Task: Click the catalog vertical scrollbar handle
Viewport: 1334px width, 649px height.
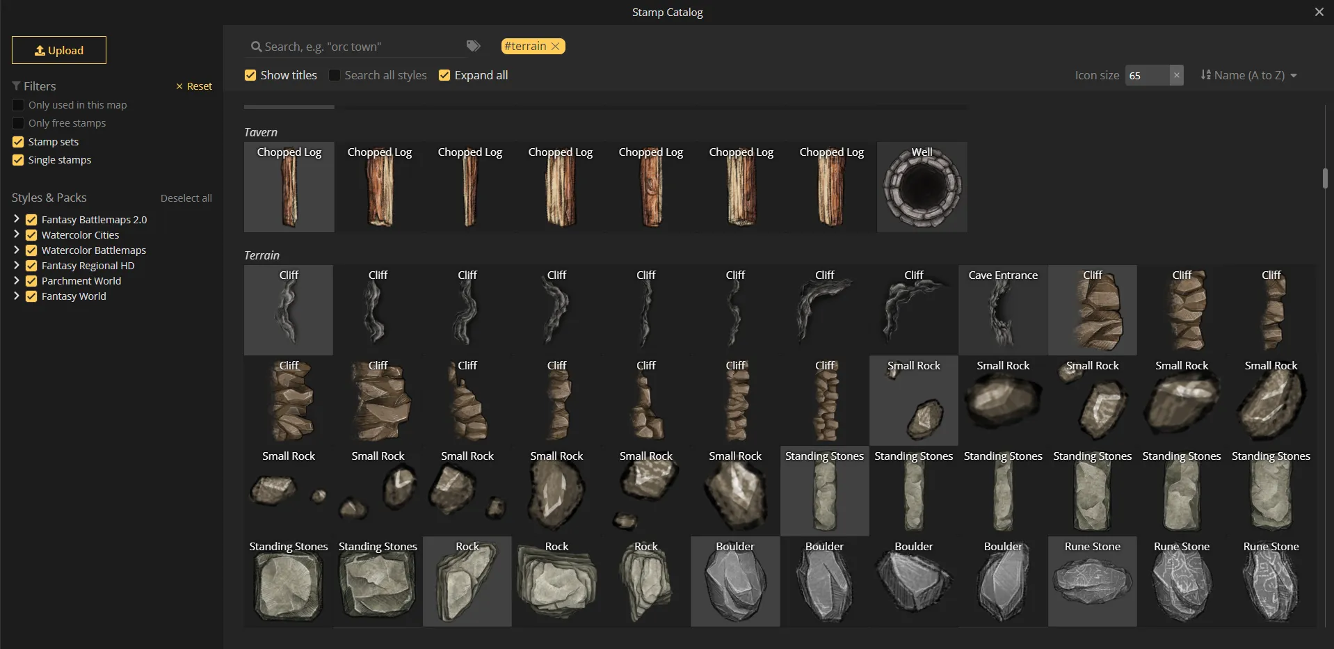Action: click(1325, 178)
